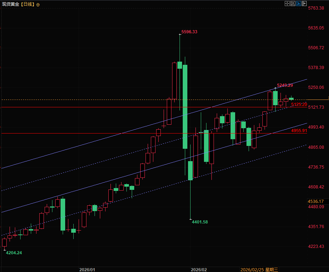Click the 5596.33 high price label
Image resolution: width=329 pixels, height=272 pixels.
(x=189, y=32)
